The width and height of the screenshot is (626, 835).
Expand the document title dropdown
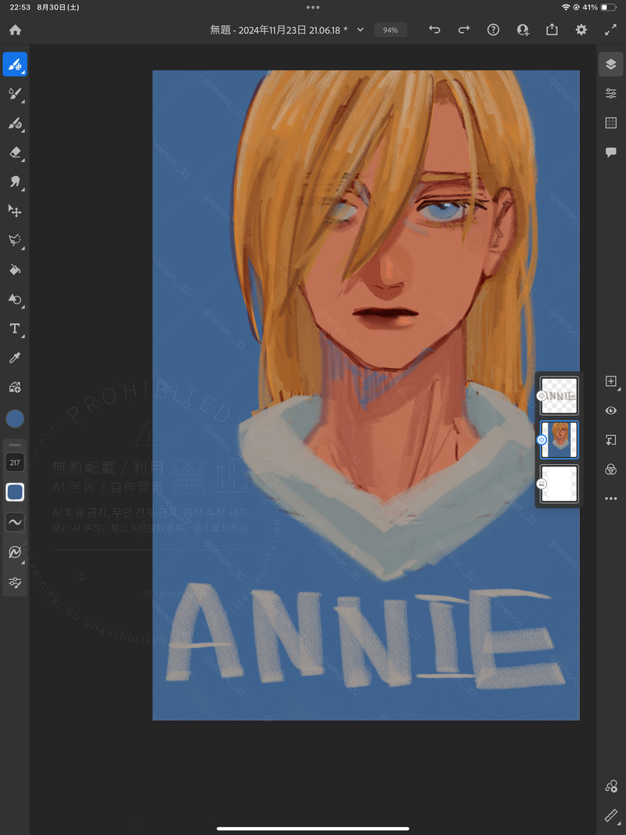point(361,30)
